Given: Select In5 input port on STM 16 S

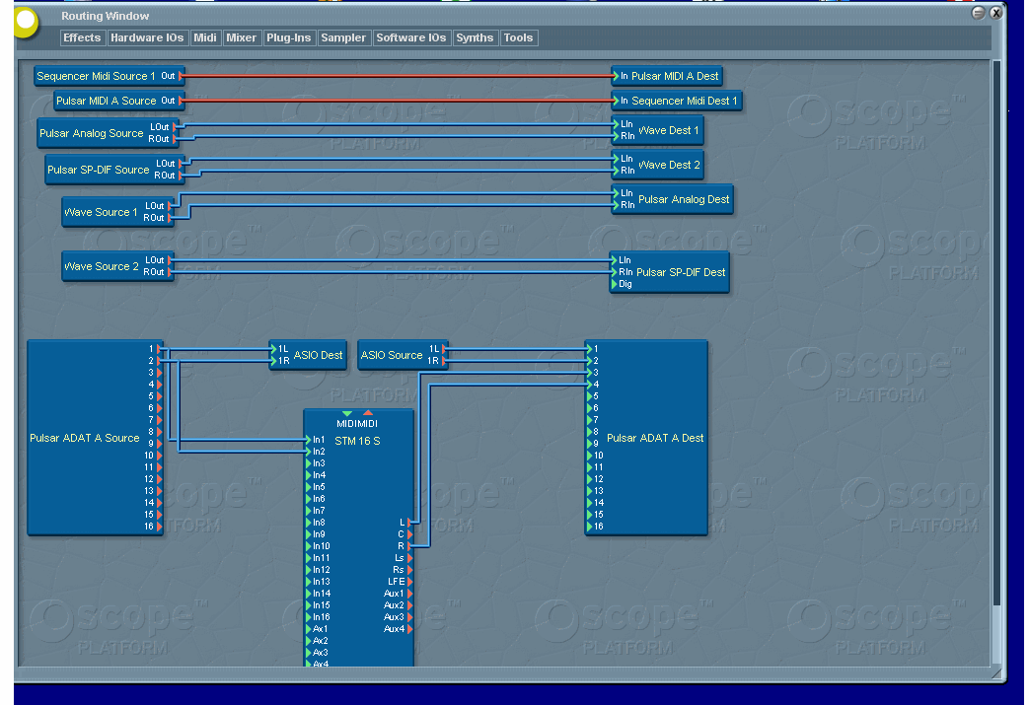Looking at the screenshot, I should click(308, 487).
